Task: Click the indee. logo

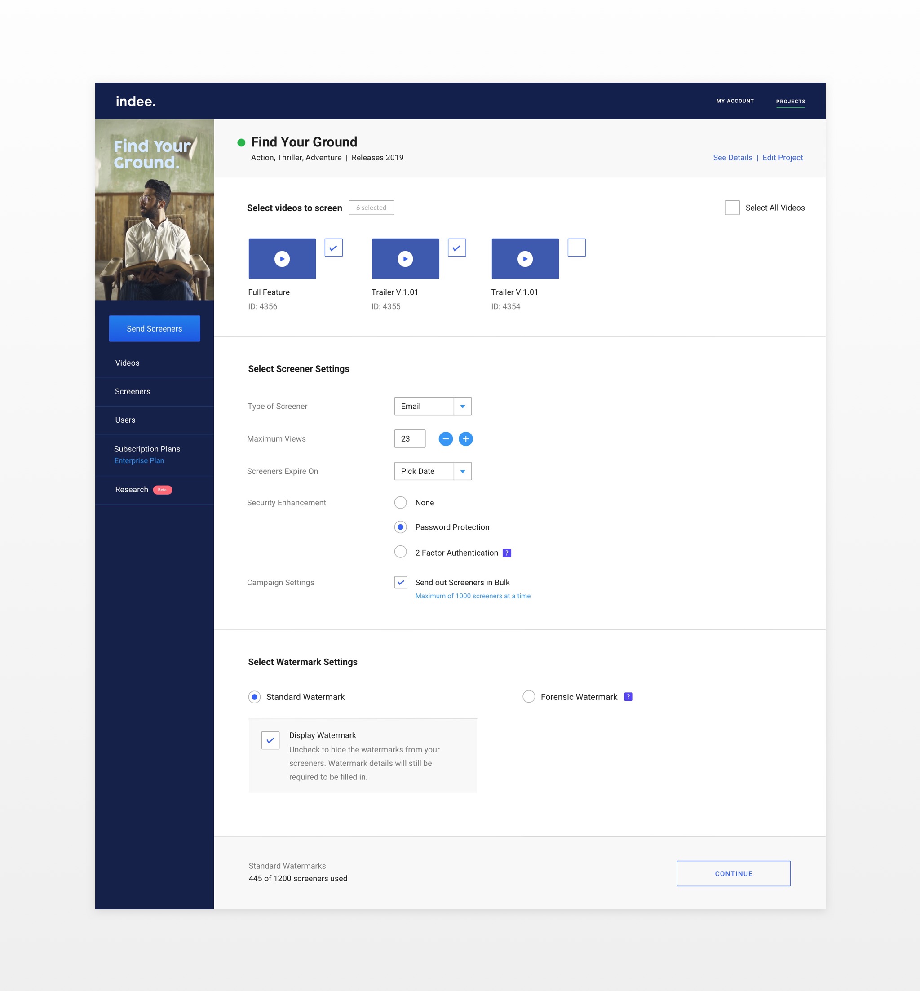Action: (x=135, y=101)
